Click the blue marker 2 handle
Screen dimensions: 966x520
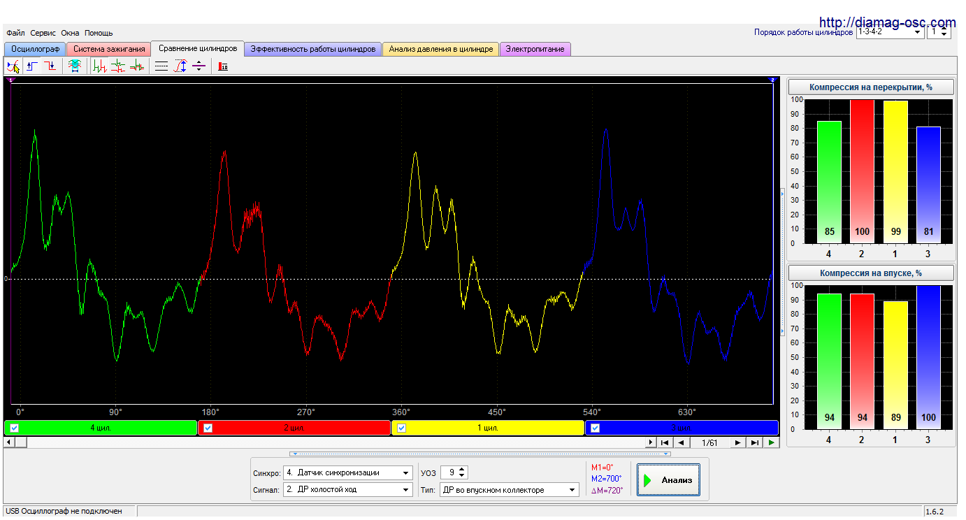772,80
